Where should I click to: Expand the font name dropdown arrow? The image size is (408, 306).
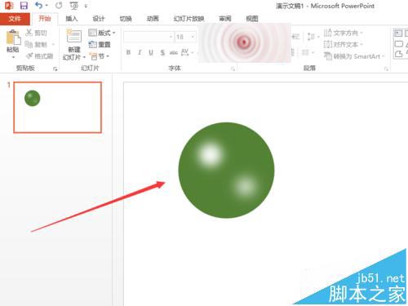point(171,37)
